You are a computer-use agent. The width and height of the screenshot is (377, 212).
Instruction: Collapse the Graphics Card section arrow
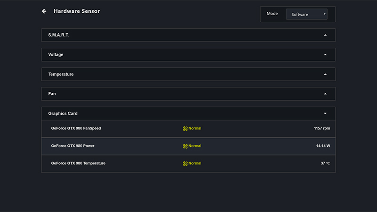[x=325, y=114]
